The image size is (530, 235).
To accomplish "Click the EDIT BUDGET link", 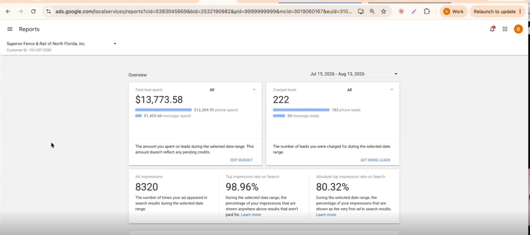I will pos(241,160).
